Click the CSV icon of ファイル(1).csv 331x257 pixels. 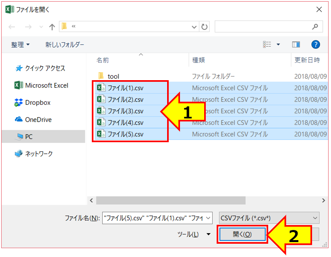(101, 87)
